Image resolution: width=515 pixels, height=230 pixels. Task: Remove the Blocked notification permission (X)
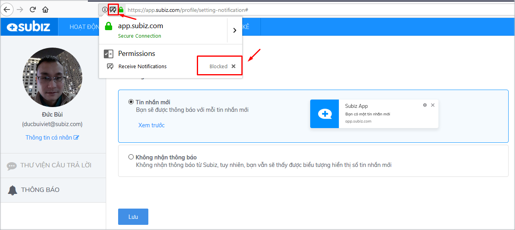[233, 66]
